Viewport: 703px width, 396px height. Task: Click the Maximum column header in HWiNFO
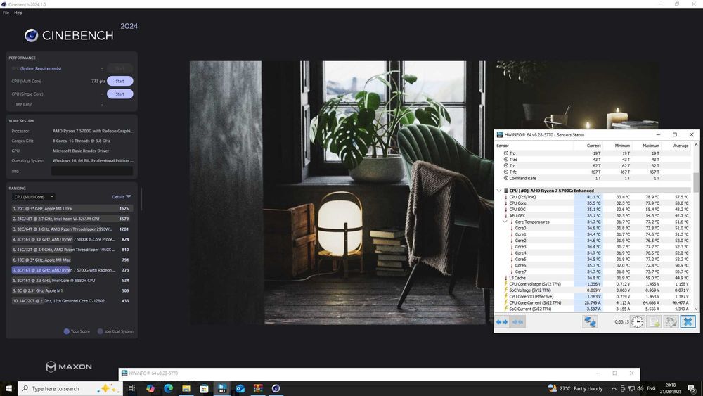pos(646,146)
